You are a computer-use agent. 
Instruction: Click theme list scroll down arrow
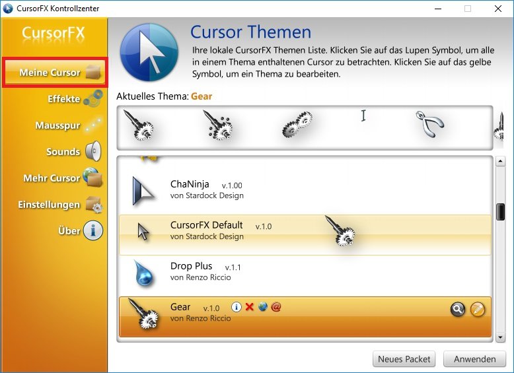coord(500,337)
